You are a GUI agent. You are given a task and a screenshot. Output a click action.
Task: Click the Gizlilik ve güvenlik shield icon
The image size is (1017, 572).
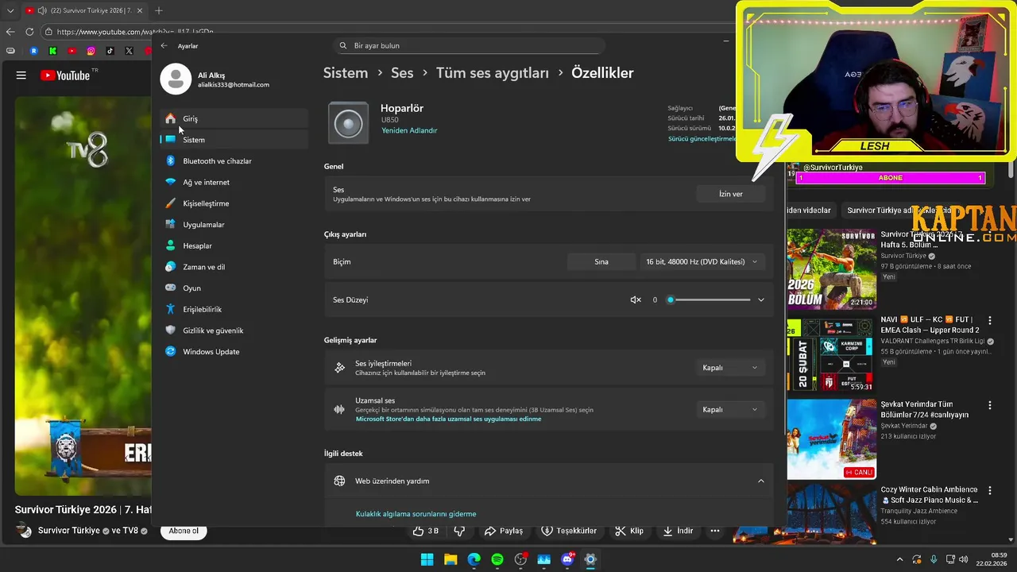click(170, 330)
